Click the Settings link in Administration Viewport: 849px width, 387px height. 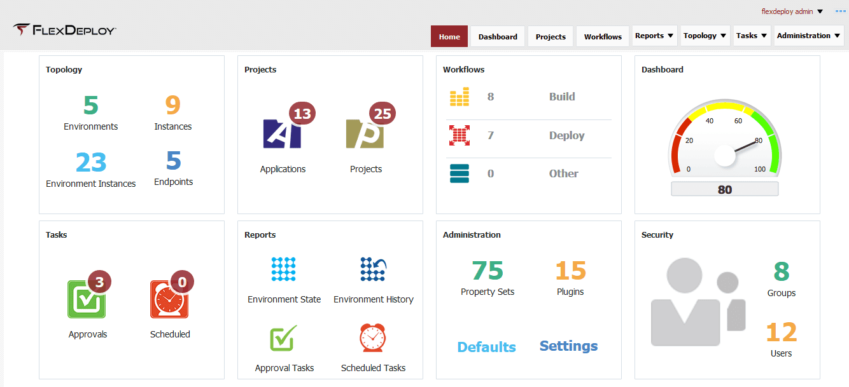pyautogui.click(x=569, y=346)
